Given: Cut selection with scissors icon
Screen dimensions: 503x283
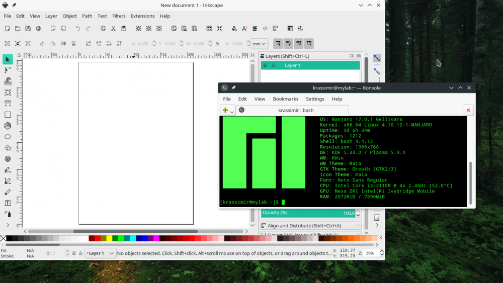Looking at the screenshot, I should pos(113,29).
